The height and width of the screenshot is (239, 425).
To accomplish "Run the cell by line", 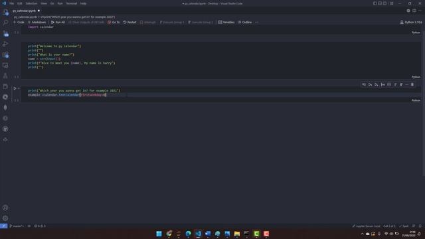I will [x=364, y=84].
